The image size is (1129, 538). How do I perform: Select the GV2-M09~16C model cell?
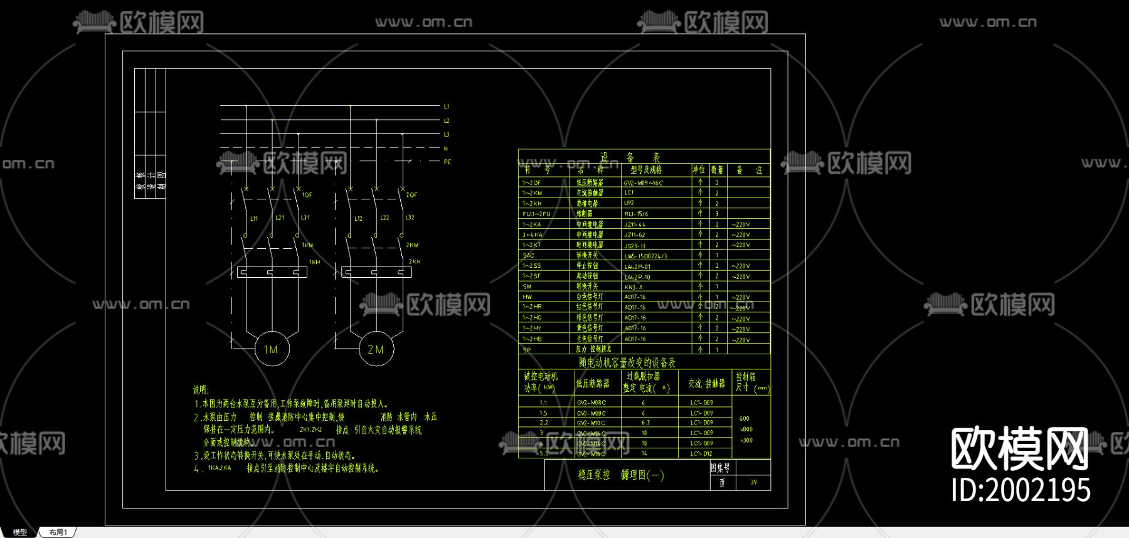click(643, 183)
